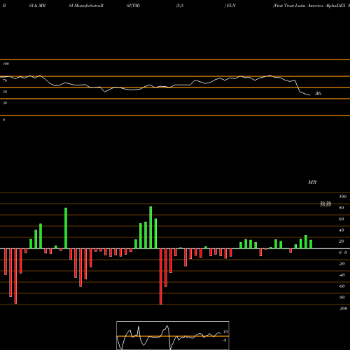Image resolution: width=350 pixels, height=350 pixels.
Task: Click the '-100' label on MR axis
Action: point(343,309)
